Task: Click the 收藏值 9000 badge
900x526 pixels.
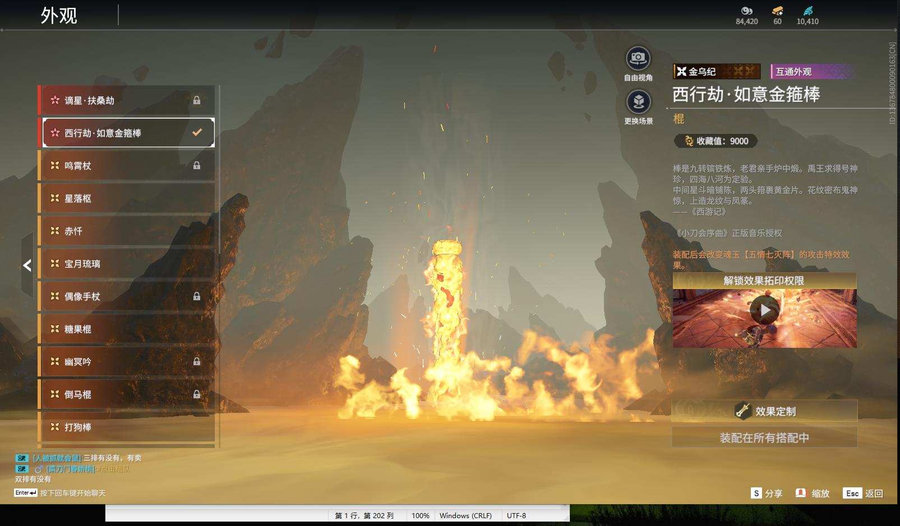Action: coord(716,141)
